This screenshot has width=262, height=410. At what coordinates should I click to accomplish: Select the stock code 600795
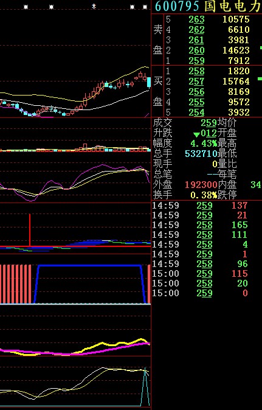click(x=178, y=6)
